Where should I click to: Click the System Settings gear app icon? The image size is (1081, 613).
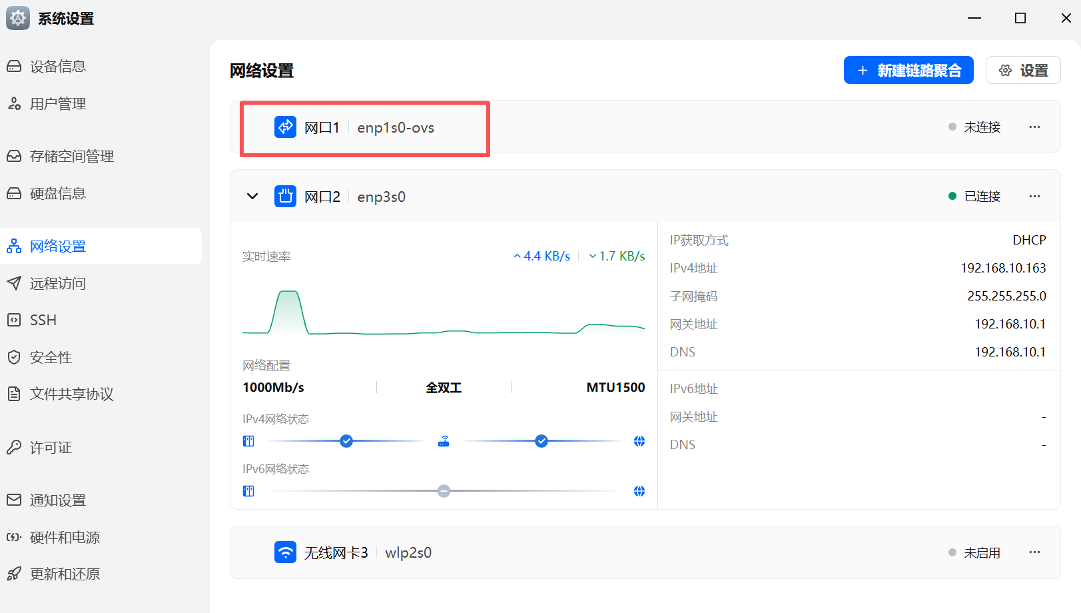(18, 18)
